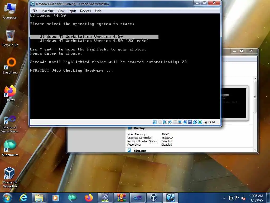Click the Remote Desktop Server label
This screenshot has height=203, width=270.
[143, 141]
